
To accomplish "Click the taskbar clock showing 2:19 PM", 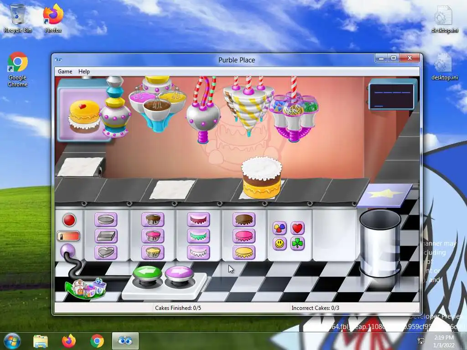I will click(x=443, y=341).
